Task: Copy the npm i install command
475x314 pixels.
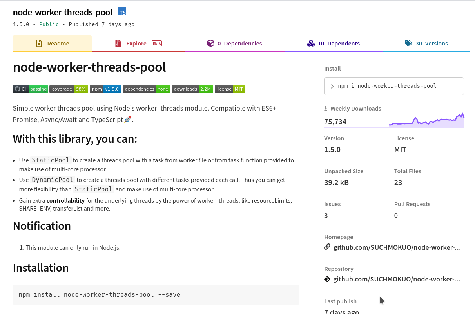Action: 394,86
